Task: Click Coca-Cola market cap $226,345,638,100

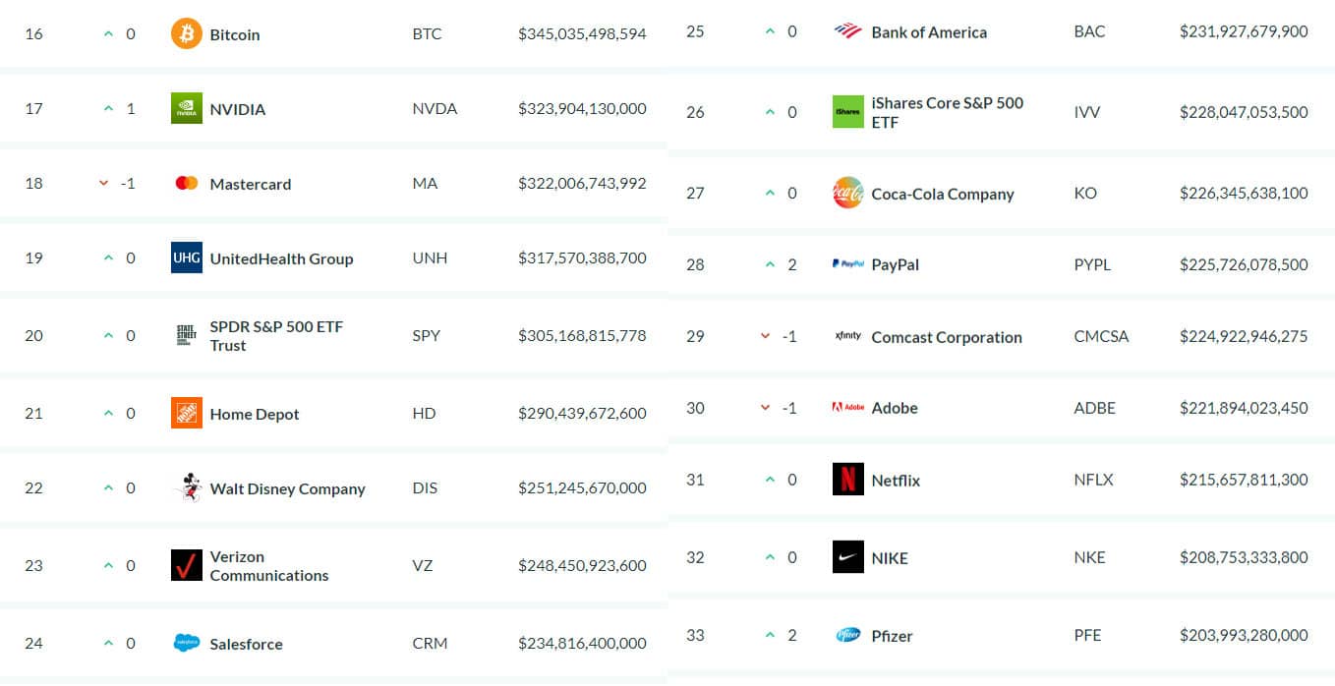Action: click(x=1244, y=193)
